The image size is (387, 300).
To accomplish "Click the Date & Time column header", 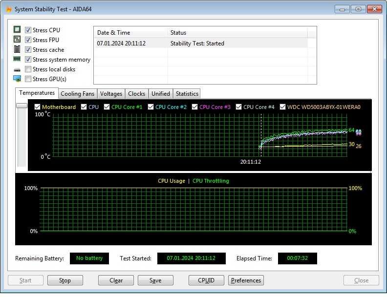I will pyautogui.click(x=130, y=33).
